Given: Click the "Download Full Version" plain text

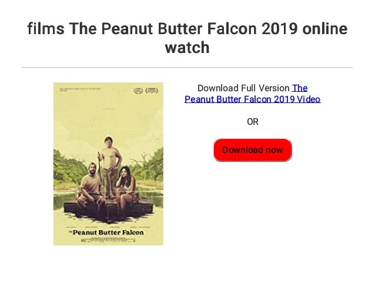Looking at the screenshot, I should [x=243, y=88].
